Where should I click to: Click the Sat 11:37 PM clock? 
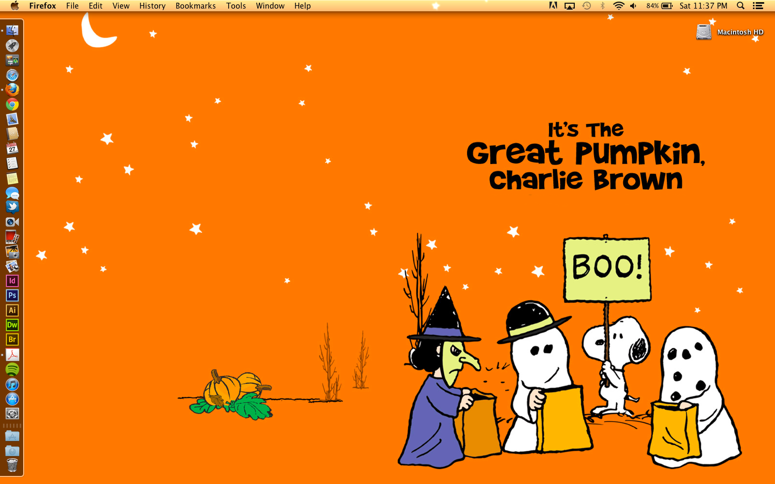[703, 6]
